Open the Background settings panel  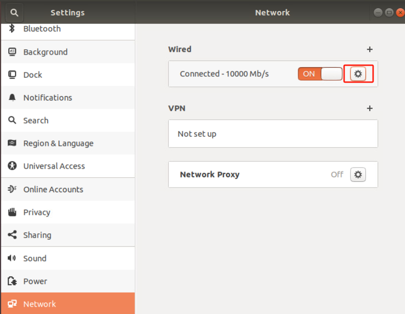[68, 52]
